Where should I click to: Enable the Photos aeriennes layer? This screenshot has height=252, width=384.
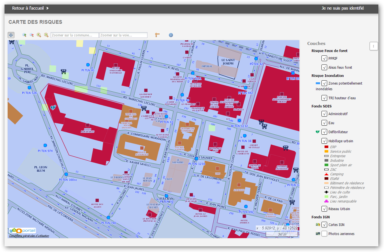click(324, 234)
